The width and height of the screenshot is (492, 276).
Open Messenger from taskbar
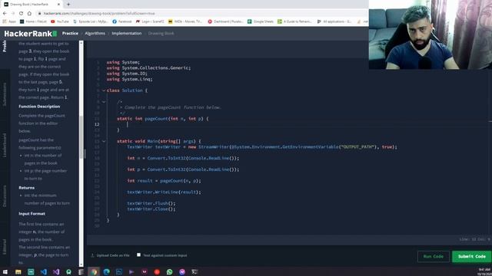(182, 272)
